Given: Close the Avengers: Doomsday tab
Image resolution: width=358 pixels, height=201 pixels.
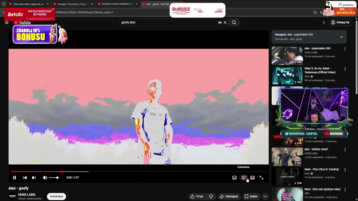Looking at the screenshot, I should coord(92,4).
